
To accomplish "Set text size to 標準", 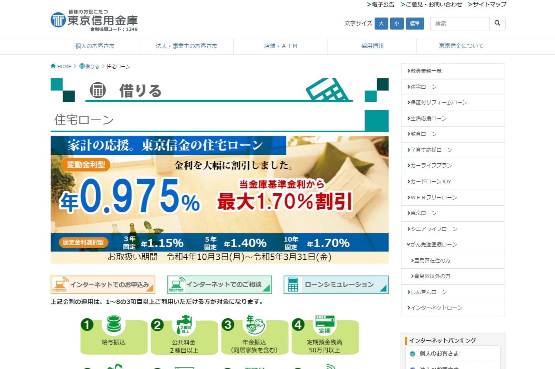I will (x=415, y=23).
